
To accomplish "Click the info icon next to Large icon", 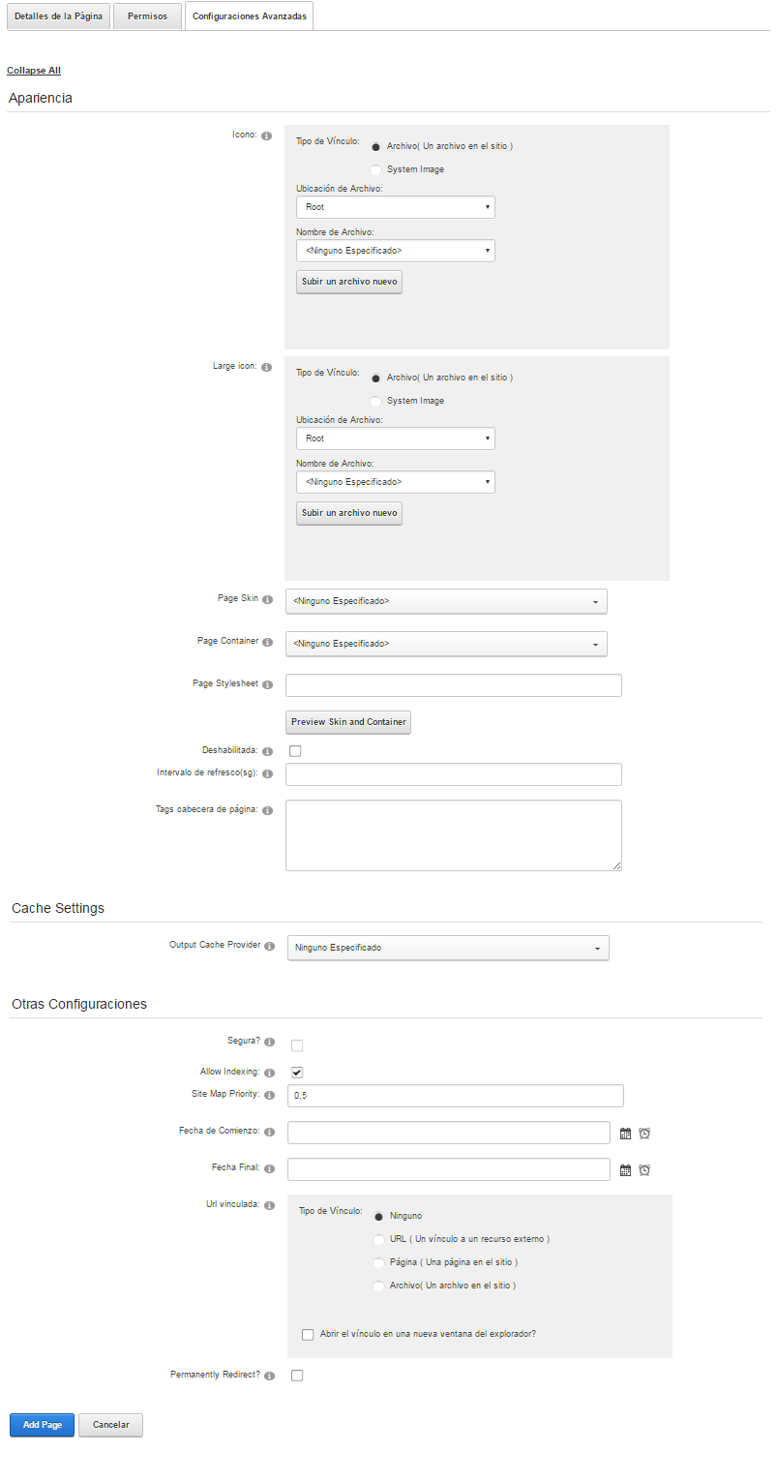I will coord(267,368).
